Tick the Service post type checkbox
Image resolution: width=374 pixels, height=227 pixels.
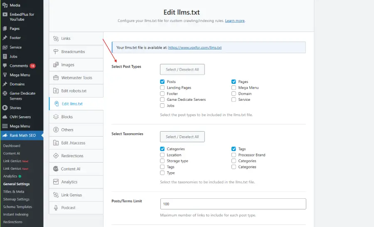pos(234,100)
